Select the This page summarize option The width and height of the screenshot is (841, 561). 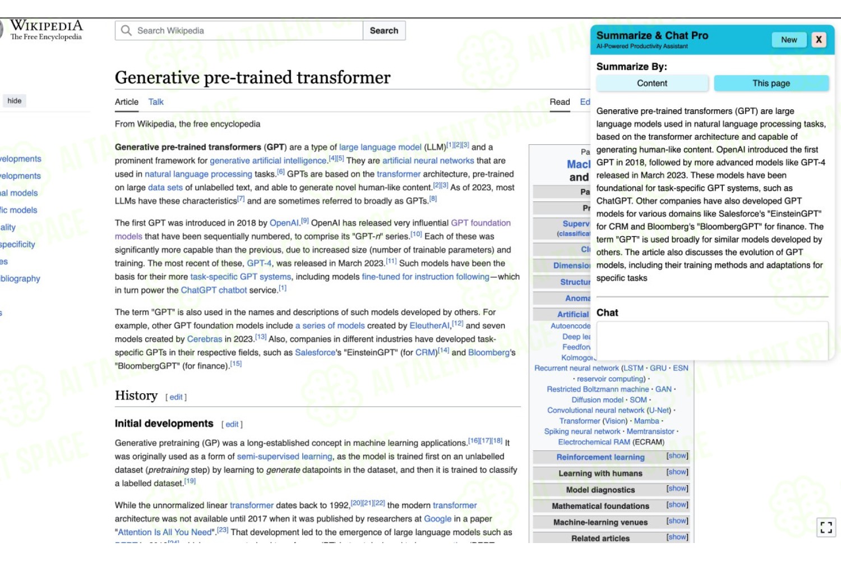(x=771, y=83)
